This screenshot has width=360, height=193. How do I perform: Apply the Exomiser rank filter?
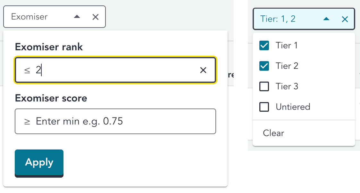pos(39,163)
